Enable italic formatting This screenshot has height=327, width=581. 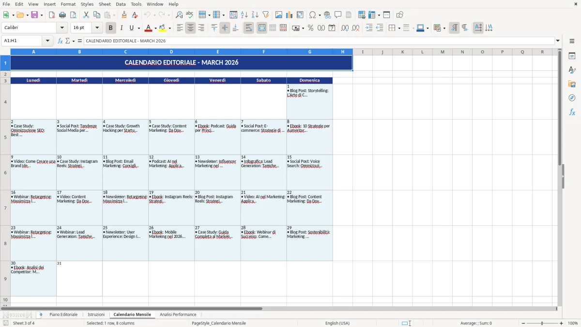coord(121,28)
